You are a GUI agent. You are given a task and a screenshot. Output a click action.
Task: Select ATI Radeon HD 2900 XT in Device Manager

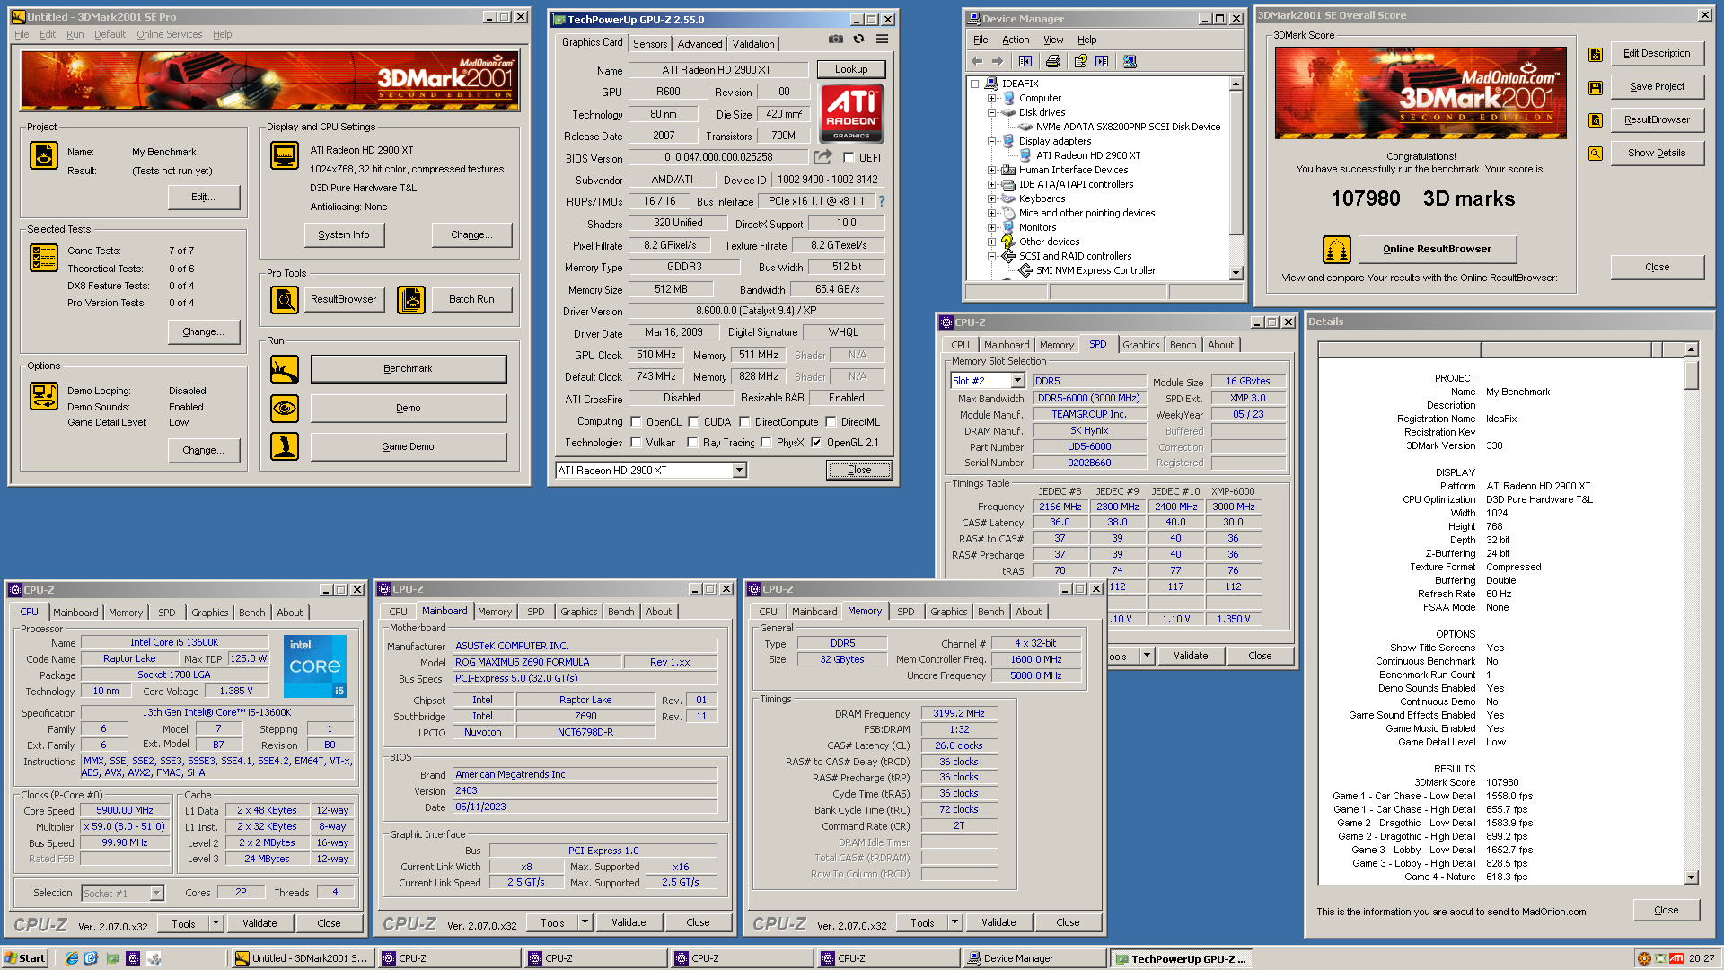tap(1087, 156)
